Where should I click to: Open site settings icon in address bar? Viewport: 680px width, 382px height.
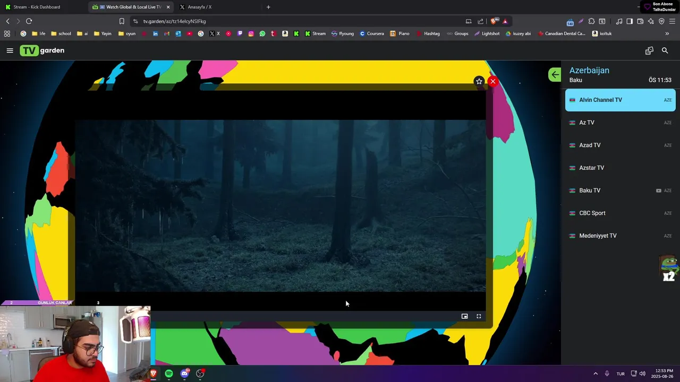point(135,21)
